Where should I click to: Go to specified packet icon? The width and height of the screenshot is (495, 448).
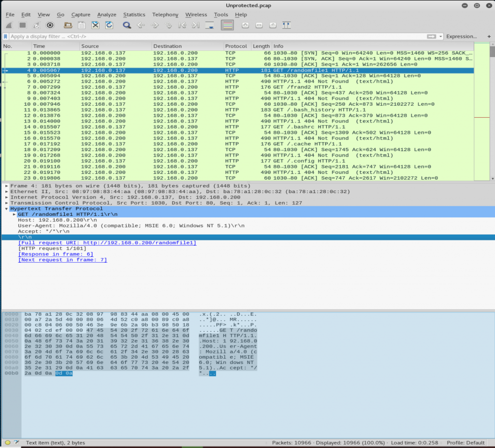169,25
